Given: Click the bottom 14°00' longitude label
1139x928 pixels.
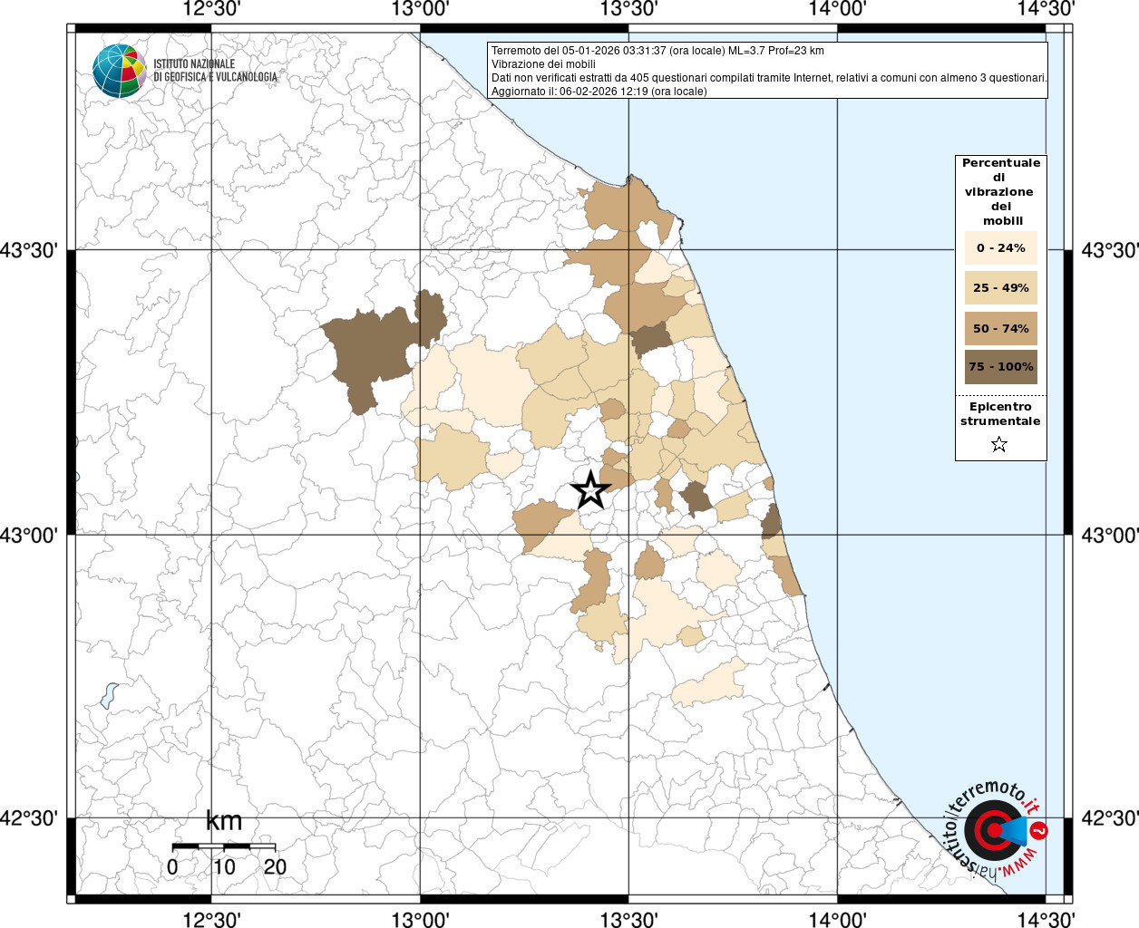Looking at the screenshot, I should 837,919.
